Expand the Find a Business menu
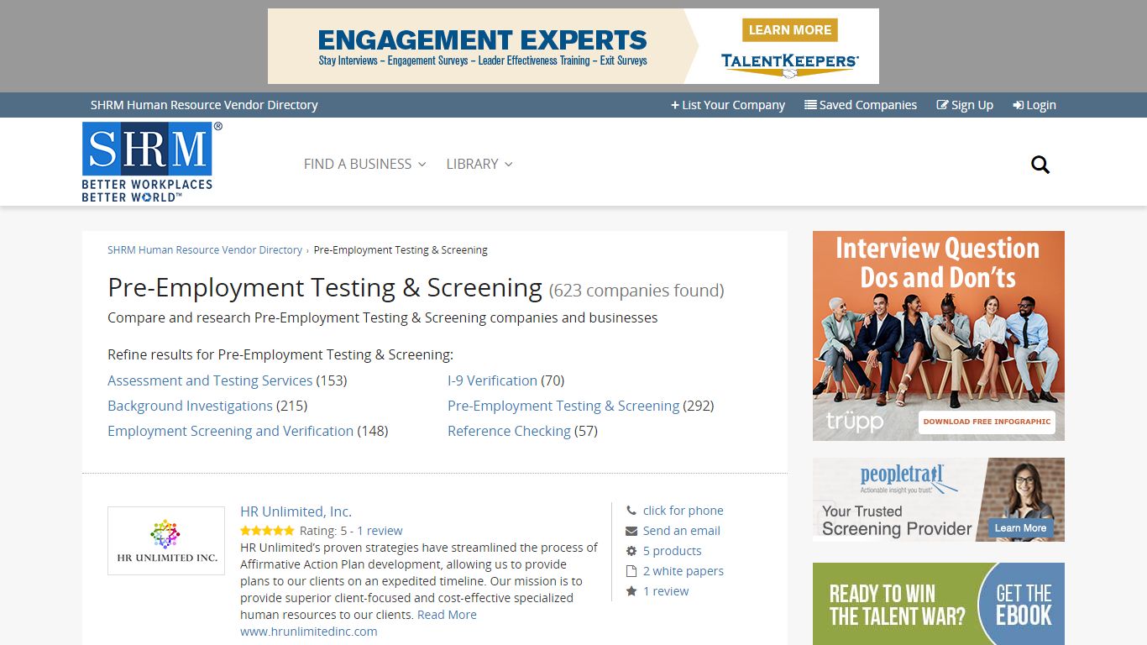1147x645 pixels. pyautogui.click(x=364, y=164)
